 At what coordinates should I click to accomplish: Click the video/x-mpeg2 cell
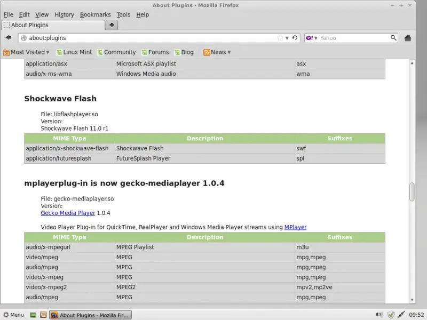point(69,287)
